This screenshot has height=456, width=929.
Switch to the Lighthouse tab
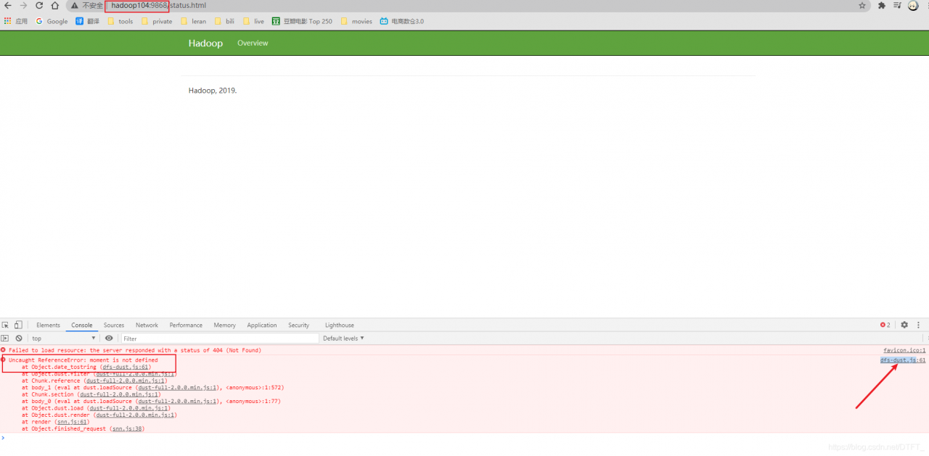(340, 326)
